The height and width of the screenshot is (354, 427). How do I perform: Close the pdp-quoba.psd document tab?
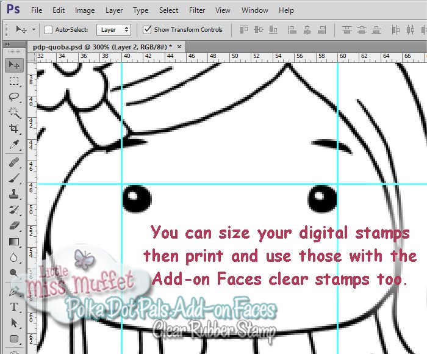point(179,46)
